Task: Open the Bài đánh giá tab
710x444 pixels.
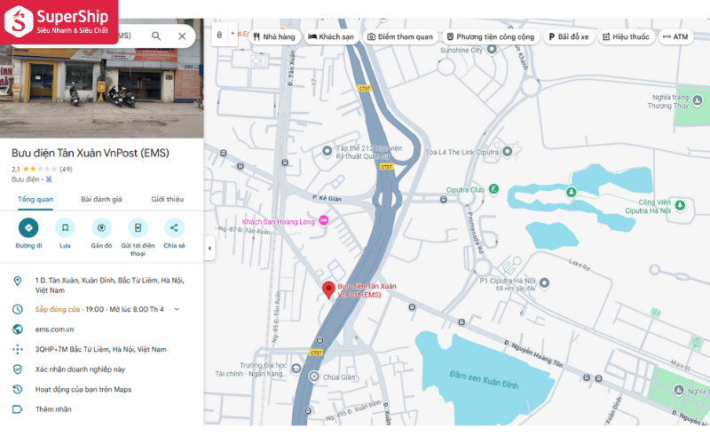Action: [101, 199]
